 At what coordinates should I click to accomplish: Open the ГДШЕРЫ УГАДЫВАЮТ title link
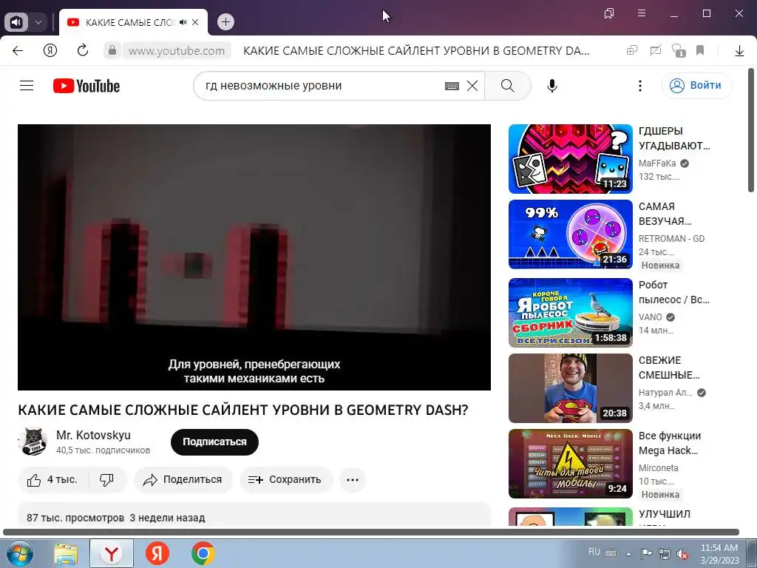click(674, 138)
